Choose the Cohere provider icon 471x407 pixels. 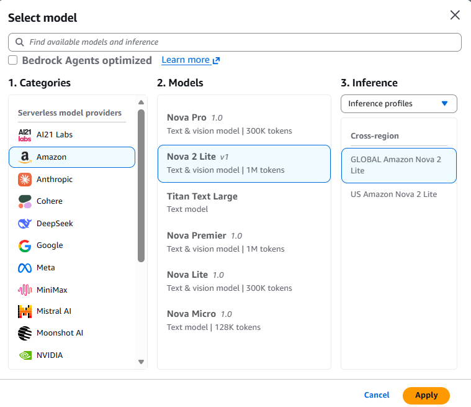[x=25, y=201]
